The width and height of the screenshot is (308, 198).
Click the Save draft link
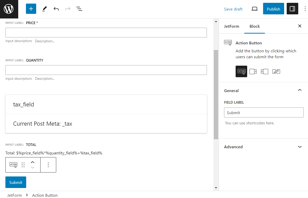[233, 9]
